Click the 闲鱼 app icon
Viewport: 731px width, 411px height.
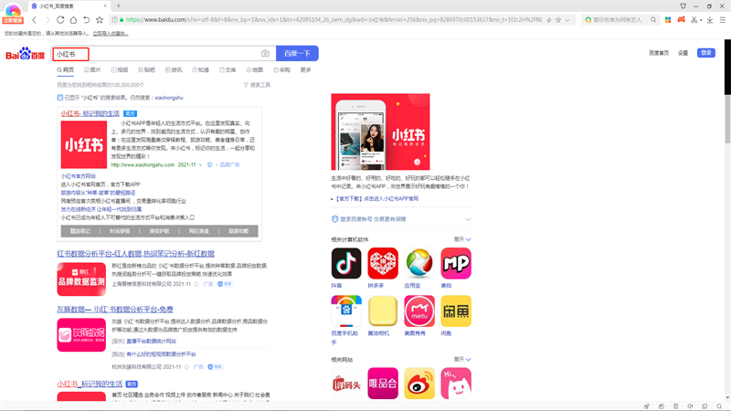(456, 311)
